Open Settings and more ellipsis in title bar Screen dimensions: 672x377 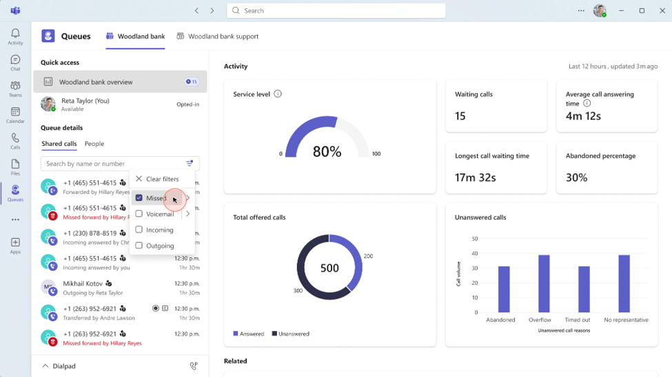click(581, 11)
